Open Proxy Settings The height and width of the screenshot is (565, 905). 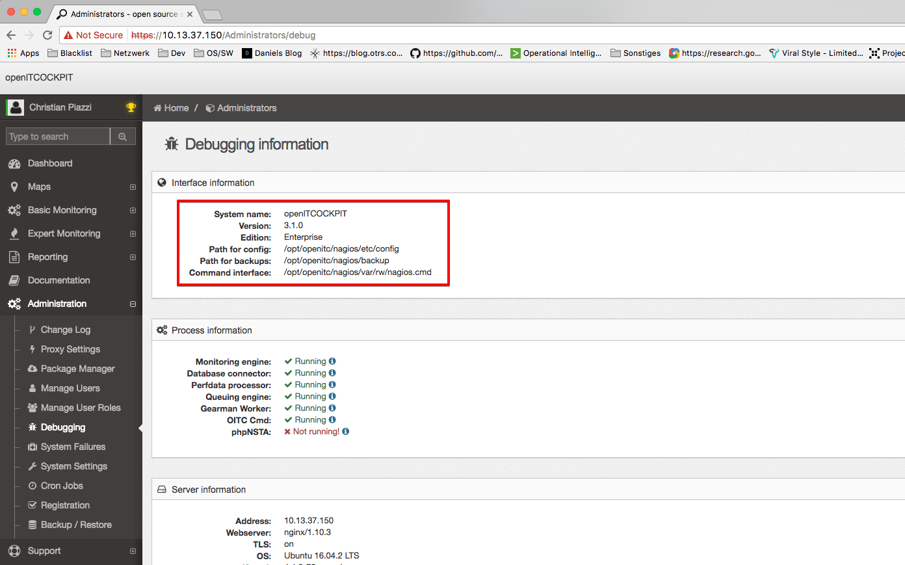(70, 349)
